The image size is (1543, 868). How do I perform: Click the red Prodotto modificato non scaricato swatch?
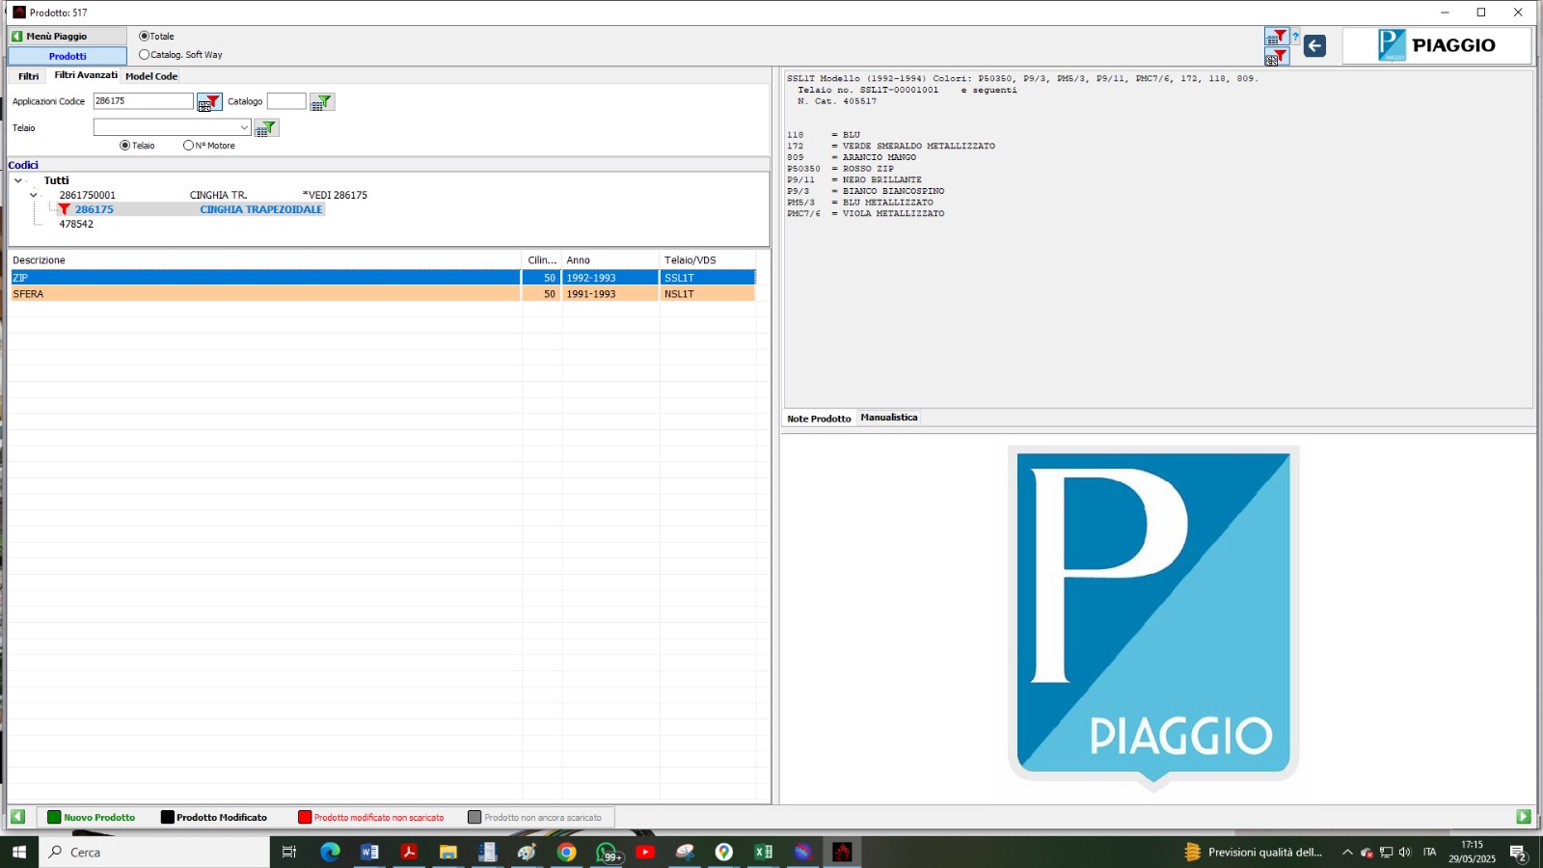(x=305, y=817)
